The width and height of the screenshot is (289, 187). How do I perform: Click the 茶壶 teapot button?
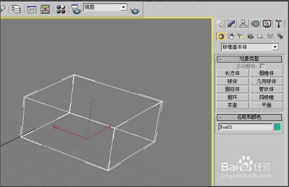click(x=233, y=105)
